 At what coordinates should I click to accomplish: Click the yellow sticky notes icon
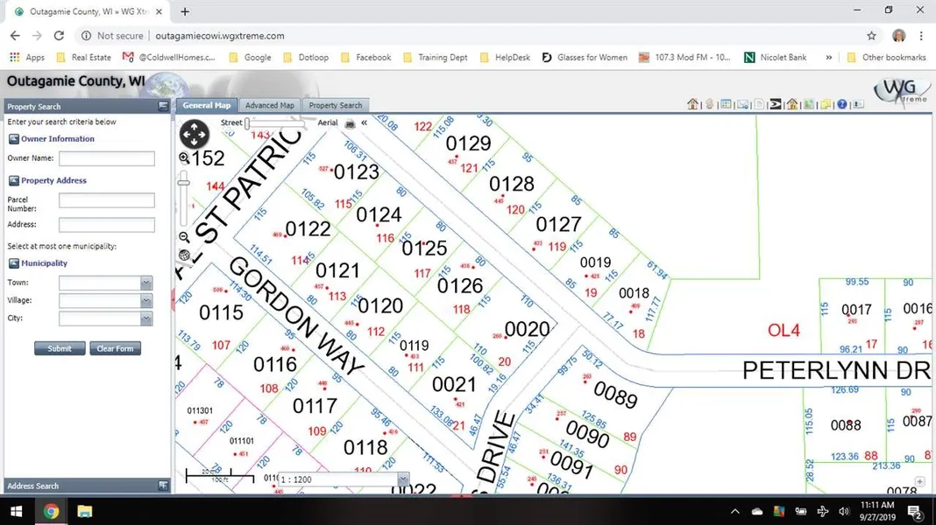[826, 105]
